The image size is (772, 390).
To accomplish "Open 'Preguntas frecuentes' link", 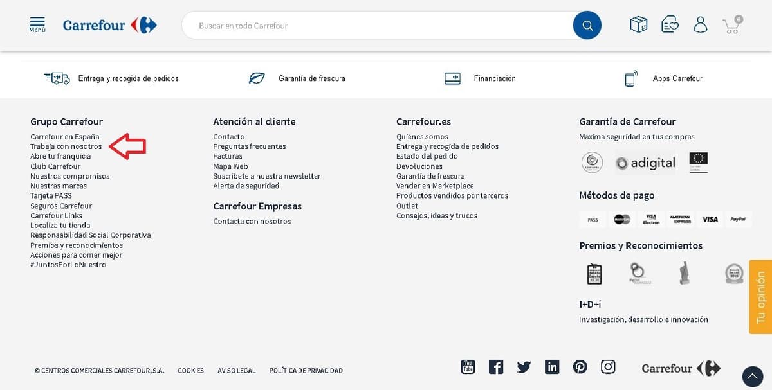I will (x=250, y=146).
